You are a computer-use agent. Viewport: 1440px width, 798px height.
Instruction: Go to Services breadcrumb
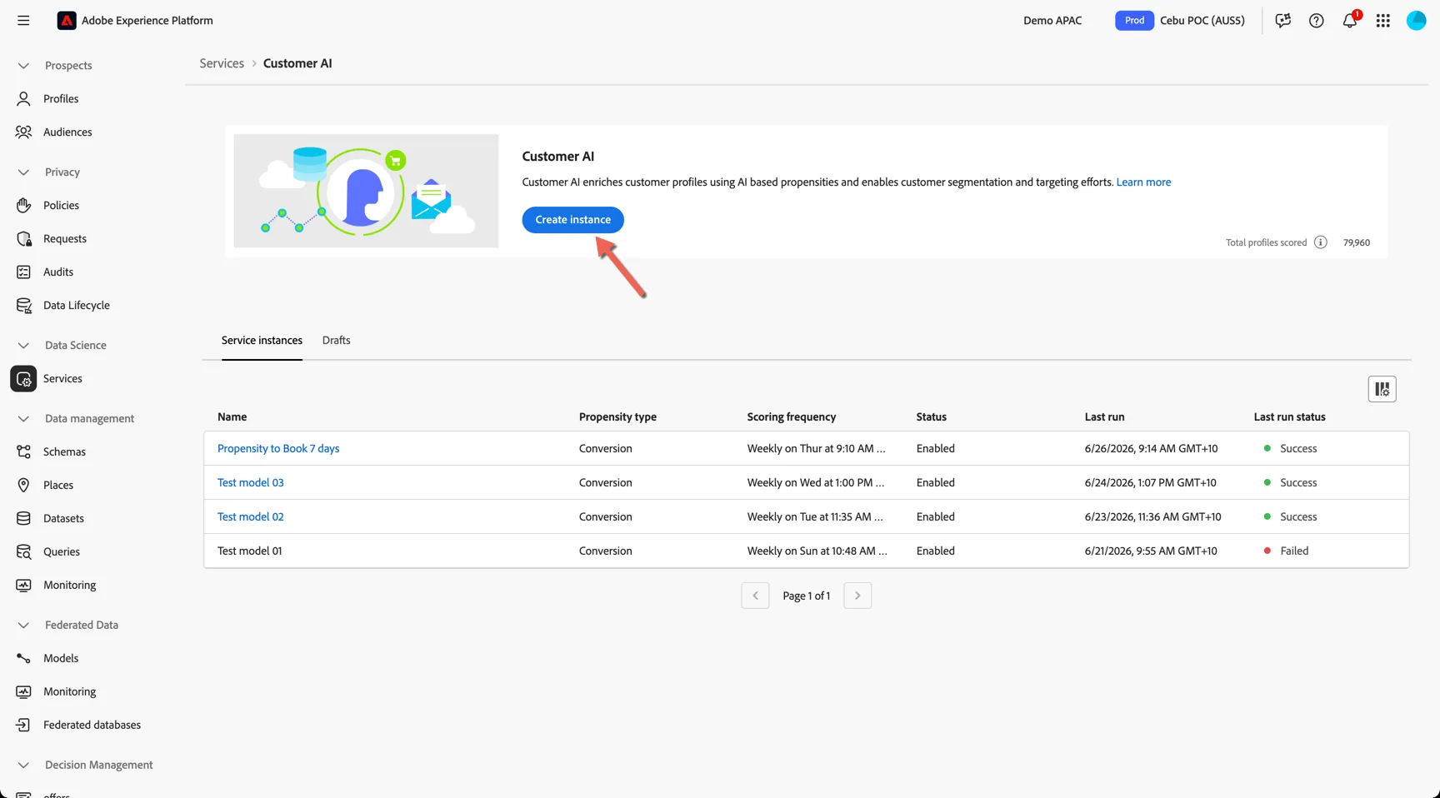[x=222, y=63]
